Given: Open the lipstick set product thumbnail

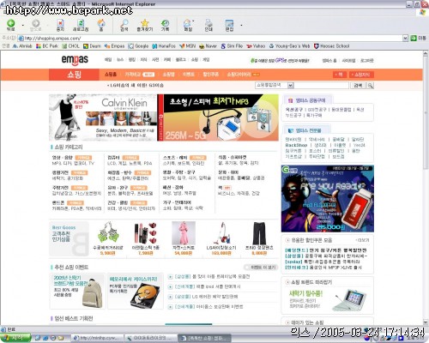Looking at the screenshot, I should [x=145, y=233].
